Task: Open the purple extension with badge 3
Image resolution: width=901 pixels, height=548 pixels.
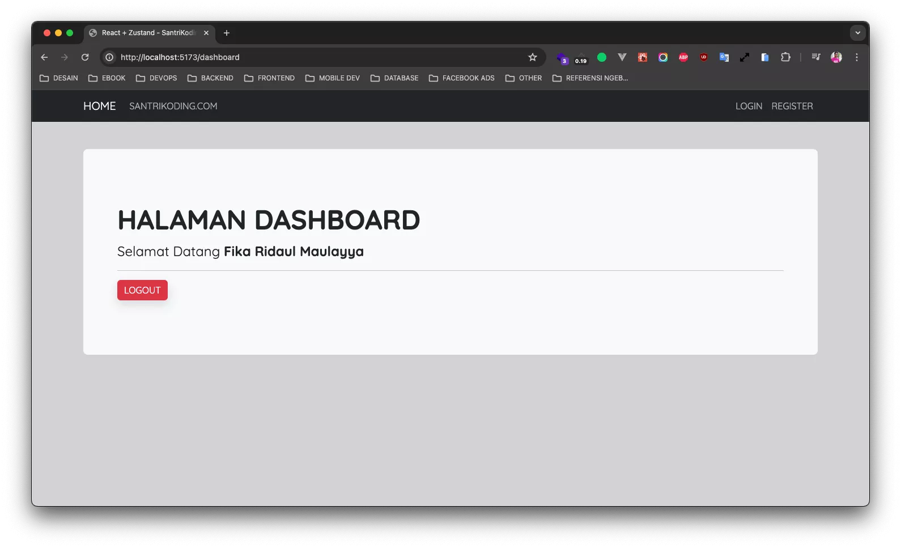Action: pos(562,58)
